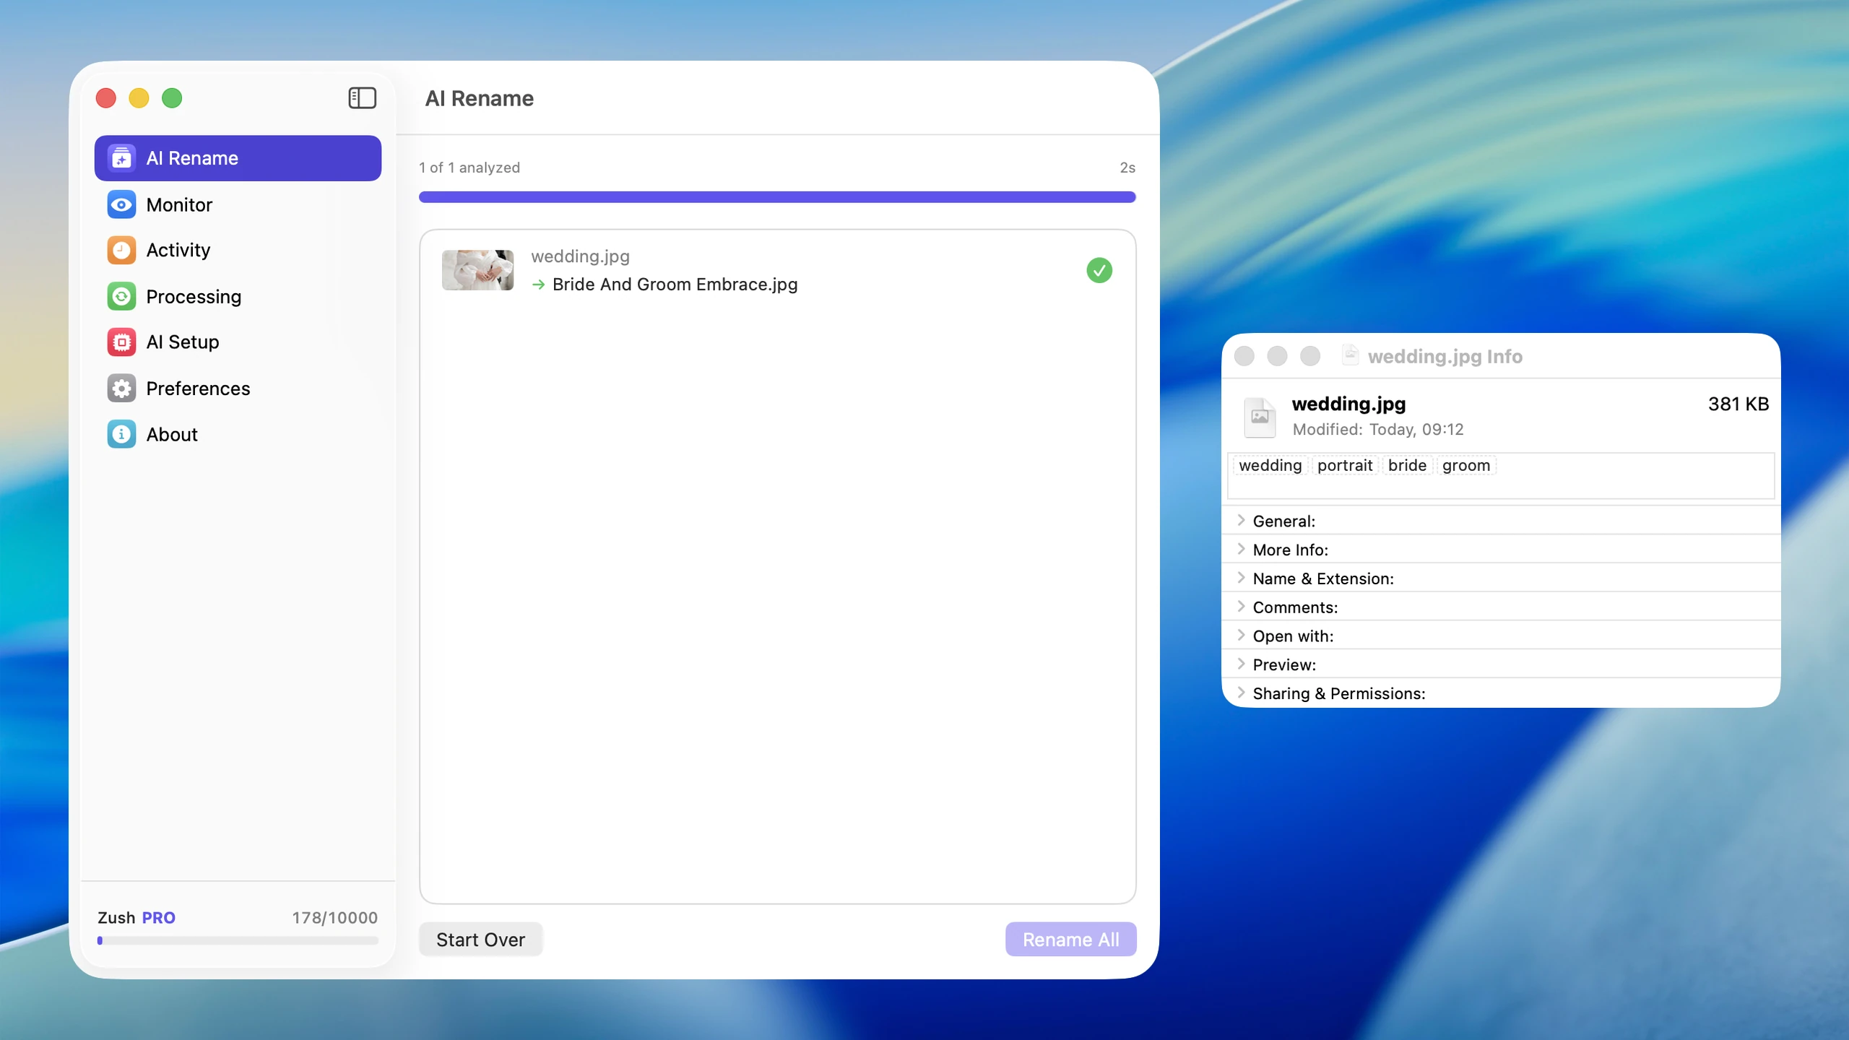Viewport: 1849px width, 1040px height.
Task: Click the '2s' elapsed time text
Action: tap(1127, 168)
